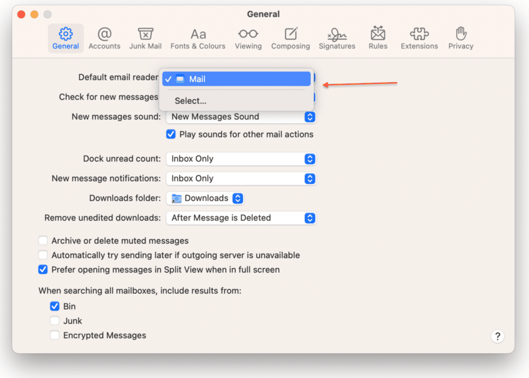Open the Accounts preferences tab
Screen dimensions: 529x378
pos(104,38)
